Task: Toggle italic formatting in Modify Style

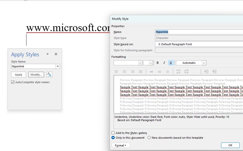Action: [x=164, y=63]
